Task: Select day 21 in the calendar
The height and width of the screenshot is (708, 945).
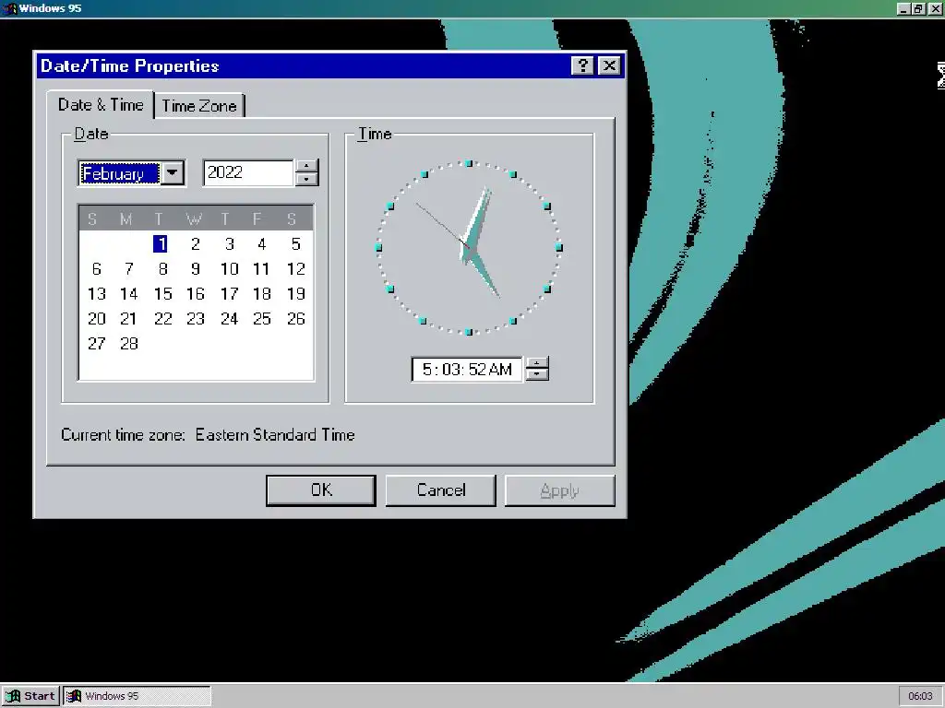Action: (x=129, y=318)
